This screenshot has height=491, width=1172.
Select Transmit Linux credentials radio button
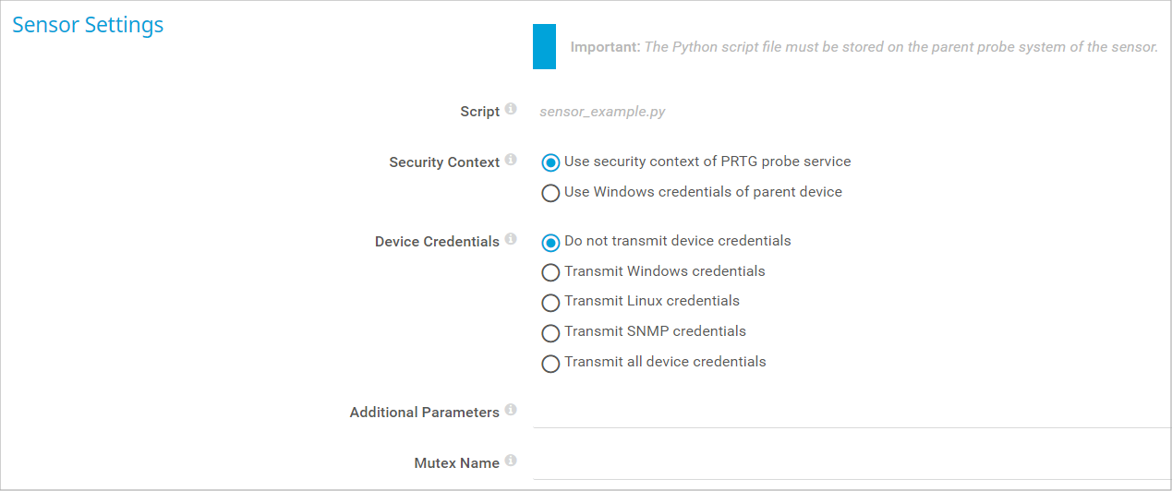550,303
